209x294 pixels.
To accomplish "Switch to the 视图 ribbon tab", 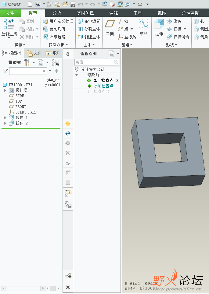I will (162, 13).
